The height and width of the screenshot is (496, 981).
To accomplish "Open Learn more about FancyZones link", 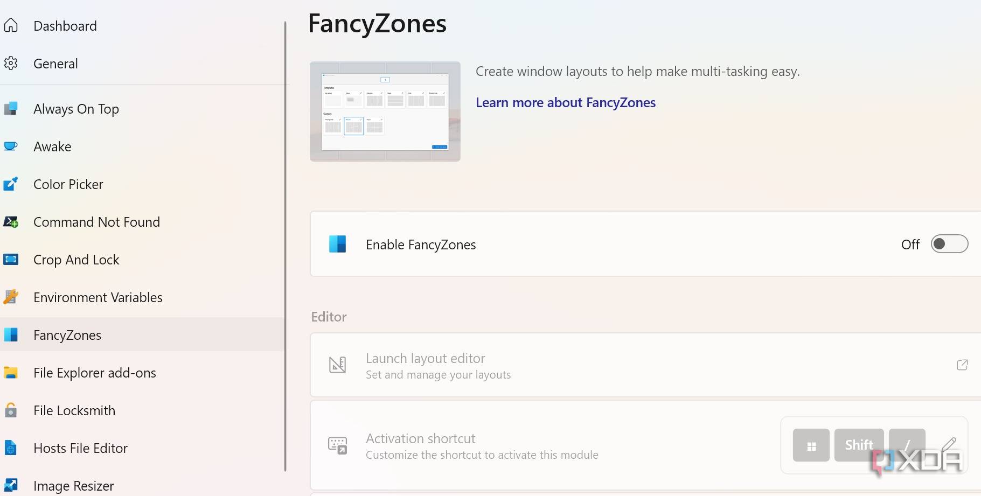I will (x=566, y=102).
